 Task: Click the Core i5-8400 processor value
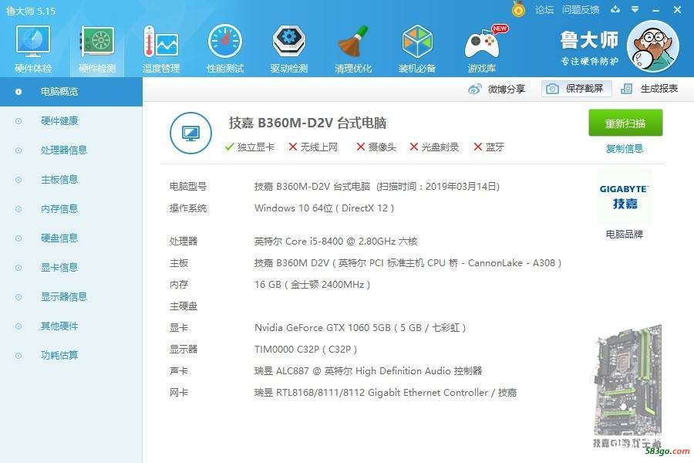click(x=335, y=242)
